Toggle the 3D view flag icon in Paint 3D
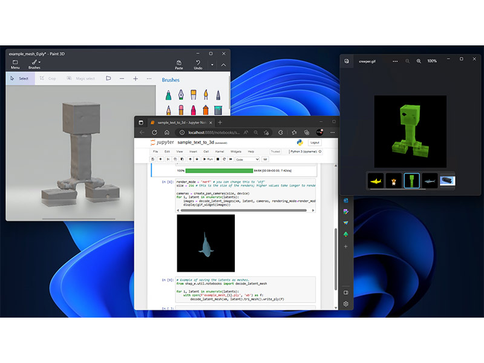484x363 pixels. 108,79
